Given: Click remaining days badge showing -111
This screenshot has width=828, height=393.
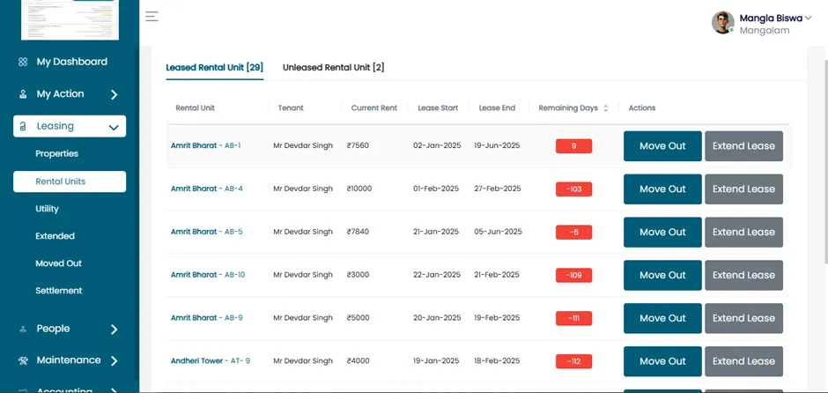Looking at the screenshot, I should (573, 318).
